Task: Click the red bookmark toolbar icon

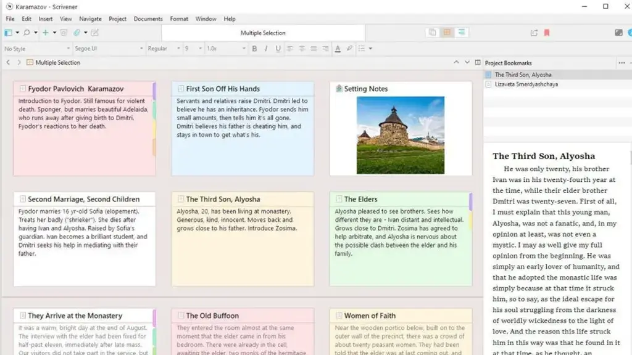Action: 547,31
